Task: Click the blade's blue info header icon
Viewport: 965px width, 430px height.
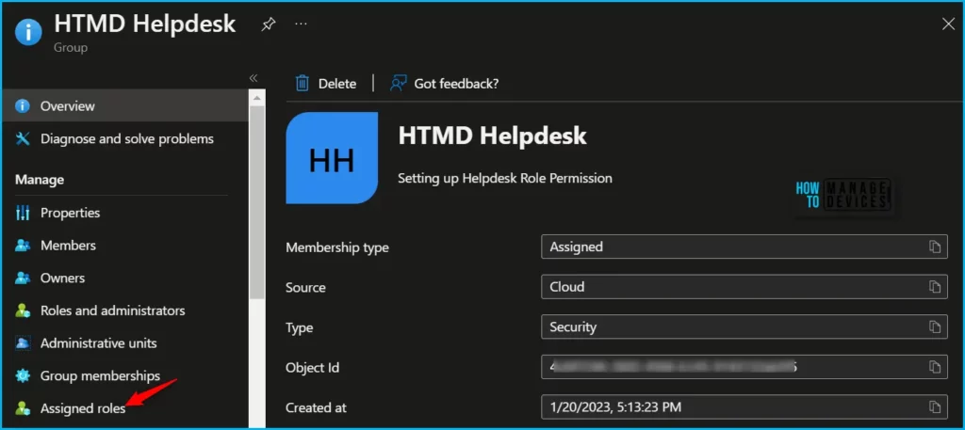Action: (x=29, y=31)
